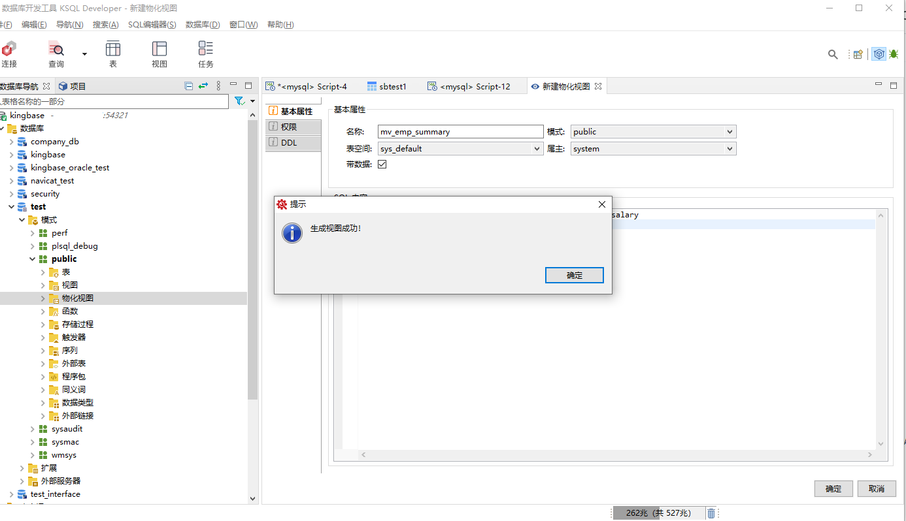Click the magnifier search icon at top right

click(x=833, y=55)
